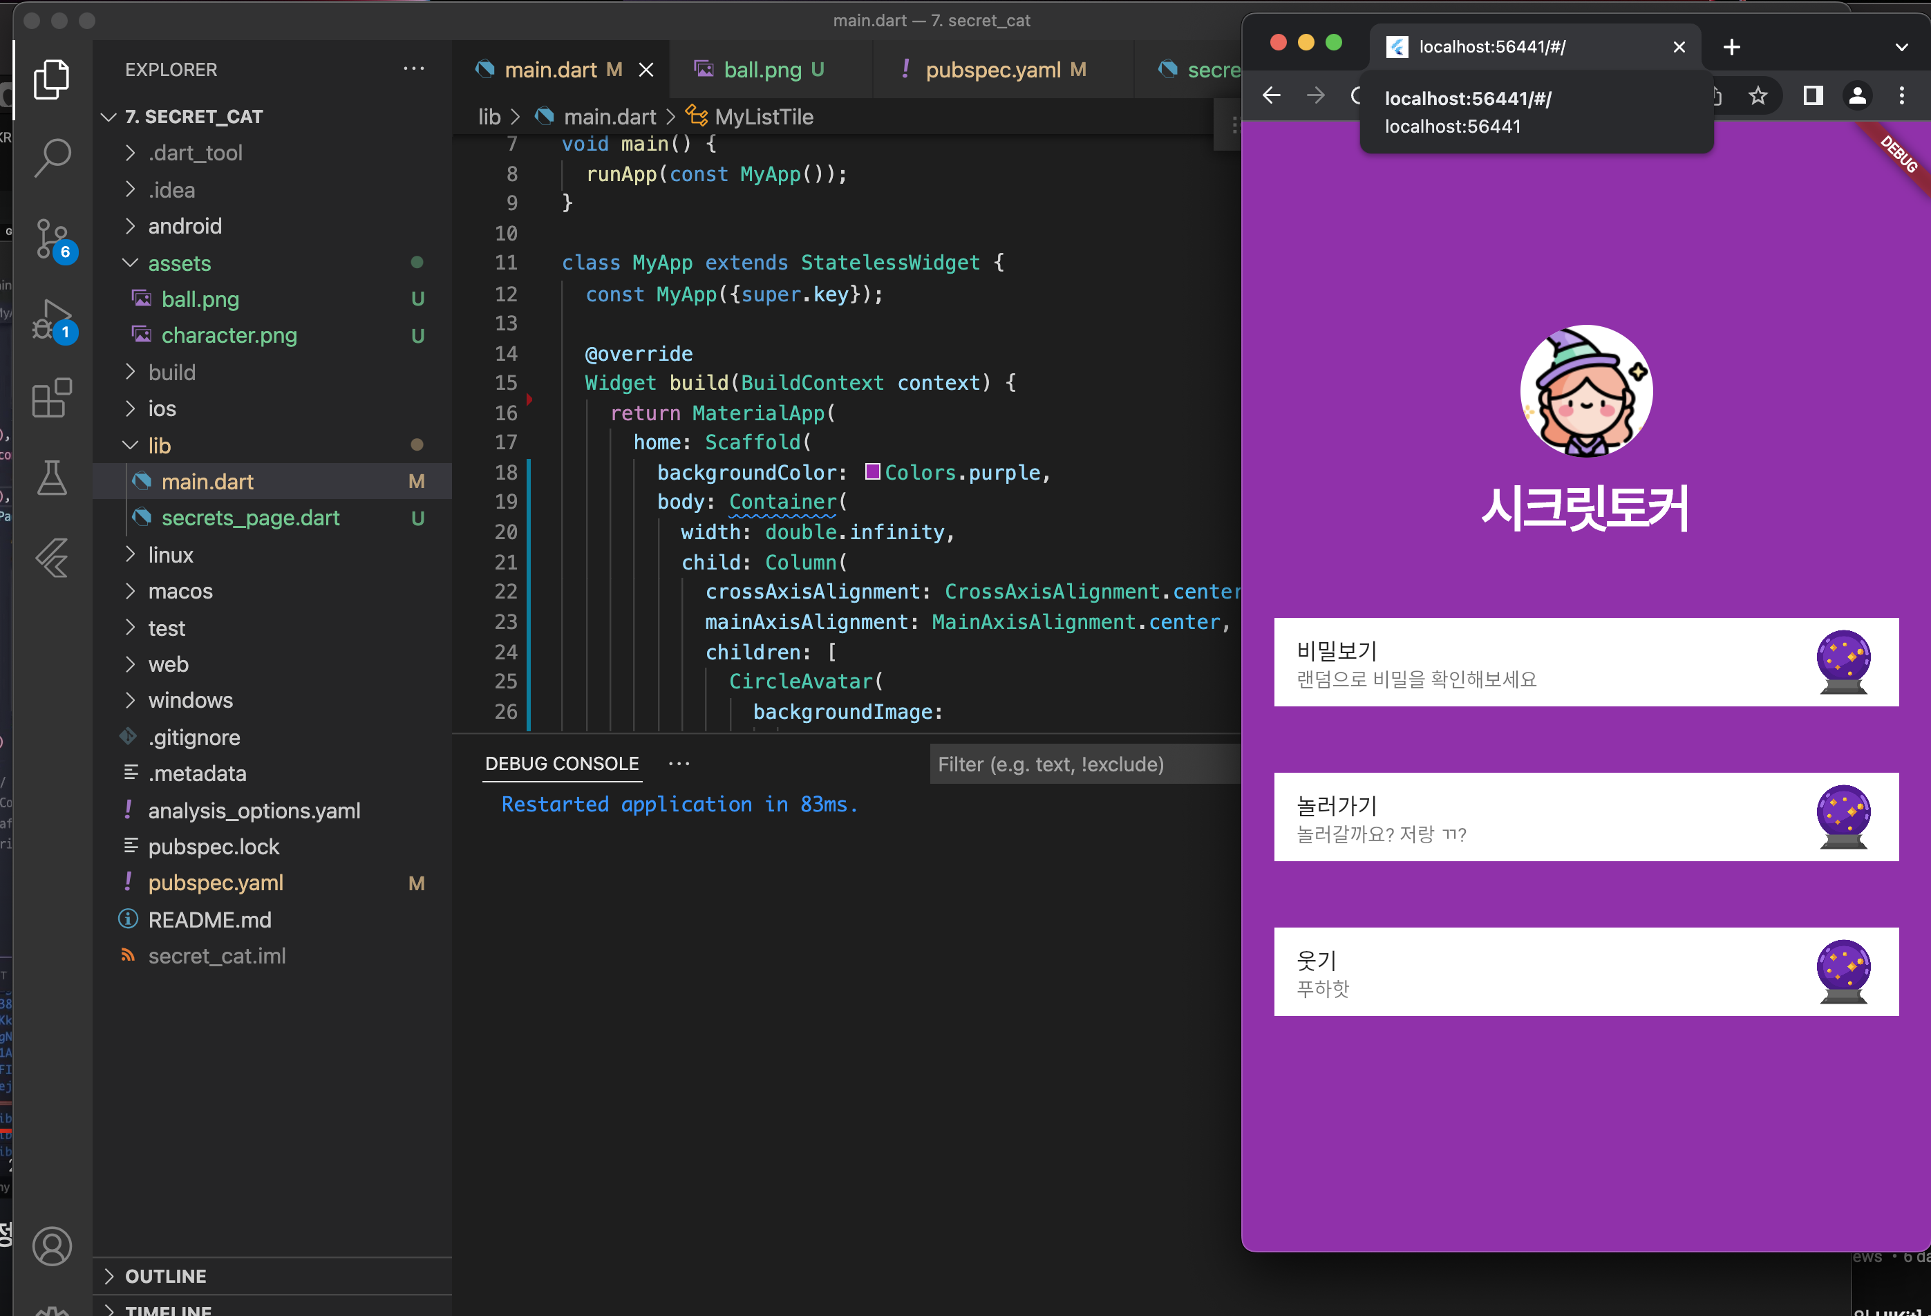Click the 놀러가기 list tile

[1585, 817]
